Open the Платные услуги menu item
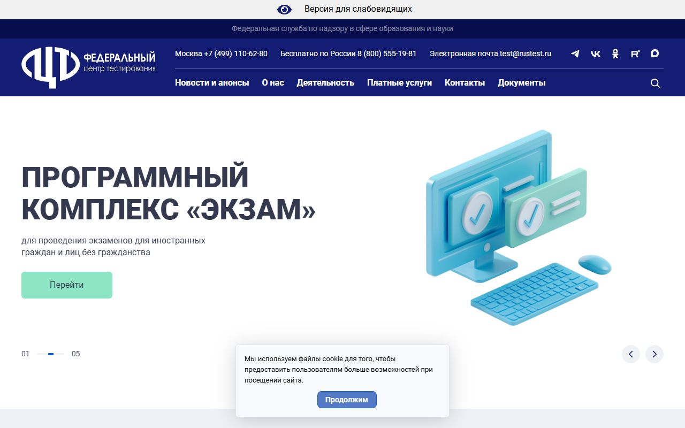685x428 pixels. click(399, 83)
